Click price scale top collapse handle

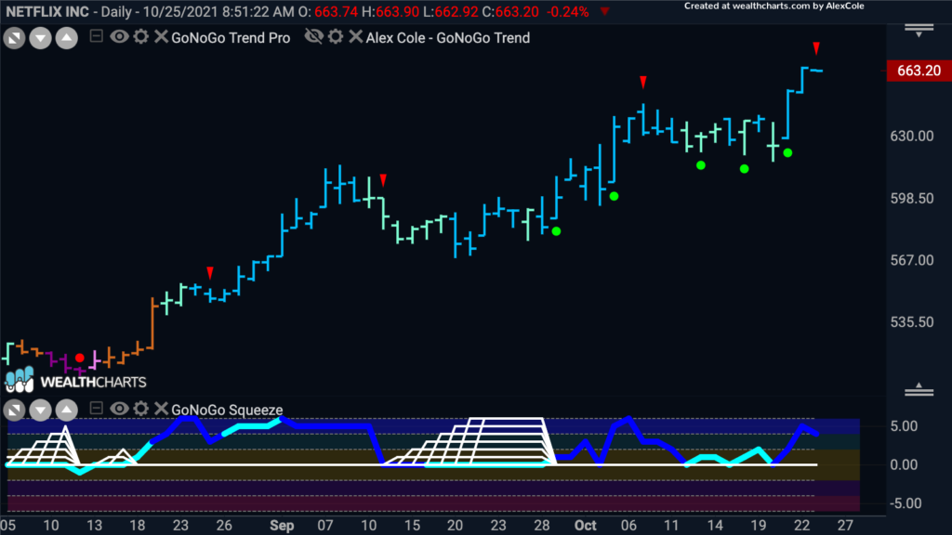pos(919,30)
